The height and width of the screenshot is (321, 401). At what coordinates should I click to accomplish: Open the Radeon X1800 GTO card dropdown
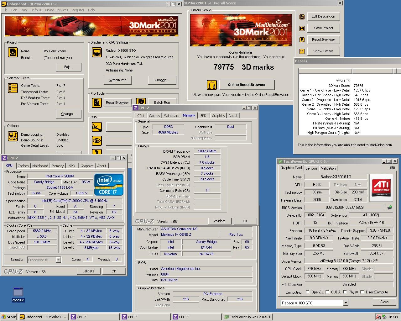coord(346,303)
